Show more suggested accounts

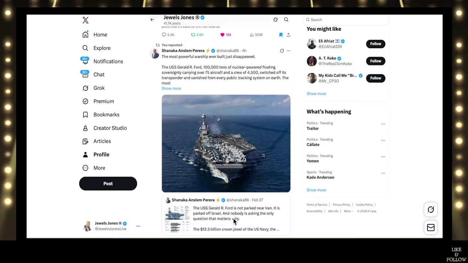click(316, 94)
